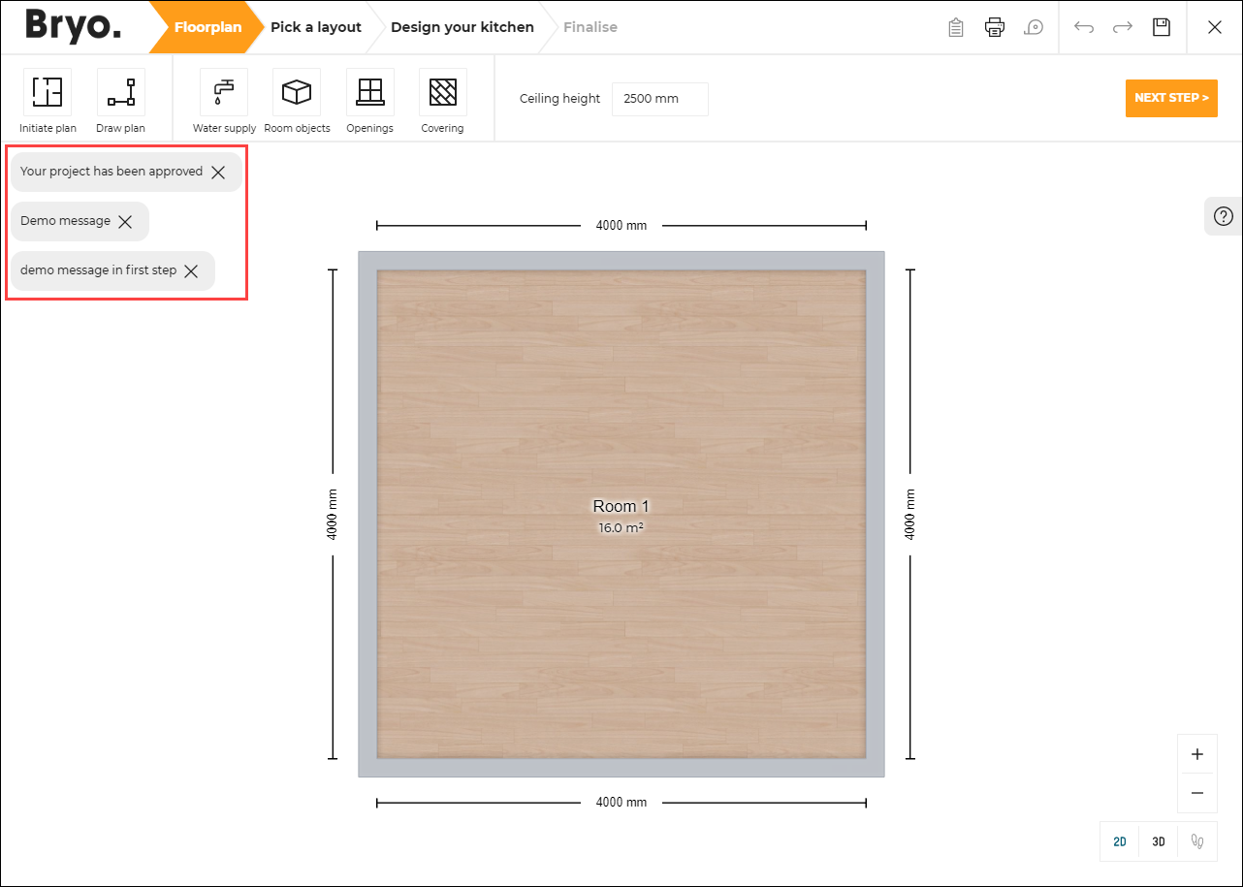This screenshot has height=887, width=1243.
Task: Switch to 2D view
Action: (1120, 841)
